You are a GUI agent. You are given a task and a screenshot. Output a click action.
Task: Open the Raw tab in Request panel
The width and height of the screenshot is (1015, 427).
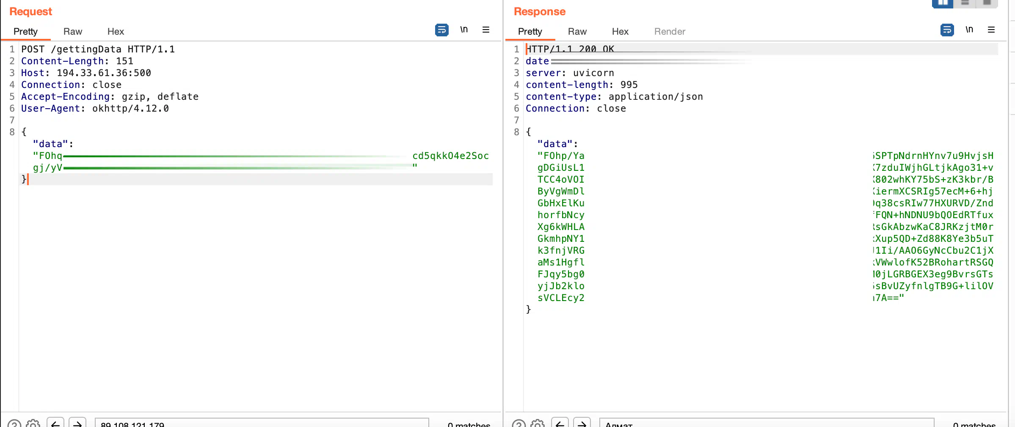[x=73, y=32]
